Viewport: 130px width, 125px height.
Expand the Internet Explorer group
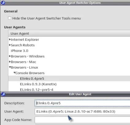pyautogui.click(x=10, y=40)
